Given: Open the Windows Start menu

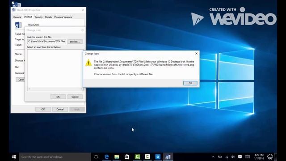Looking at the screenshot, I should 14,157.
